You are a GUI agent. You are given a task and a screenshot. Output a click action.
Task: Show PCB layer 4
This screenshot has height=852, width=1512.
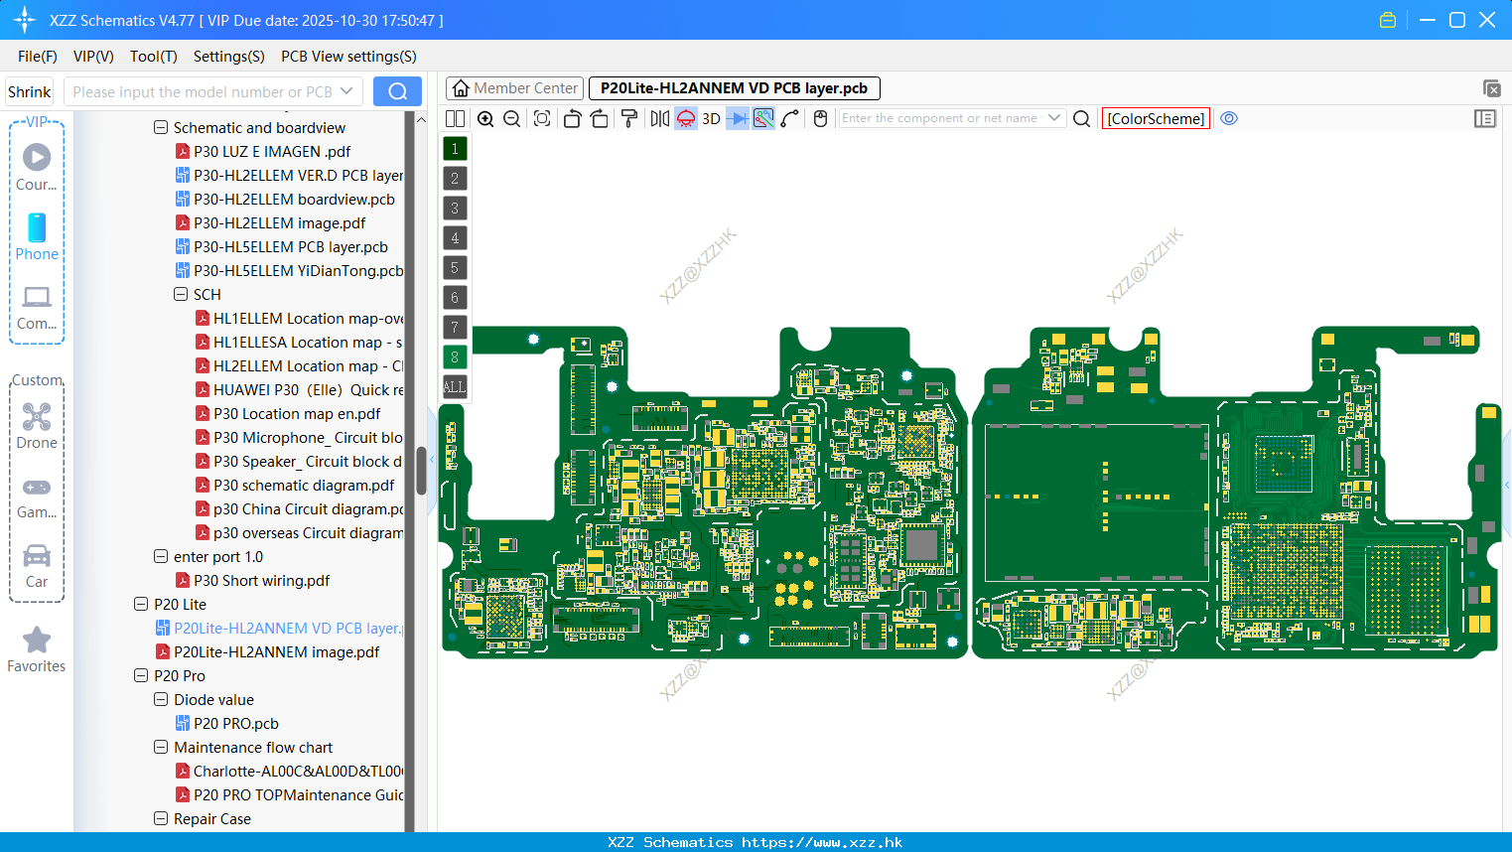(x=455, y=238)
